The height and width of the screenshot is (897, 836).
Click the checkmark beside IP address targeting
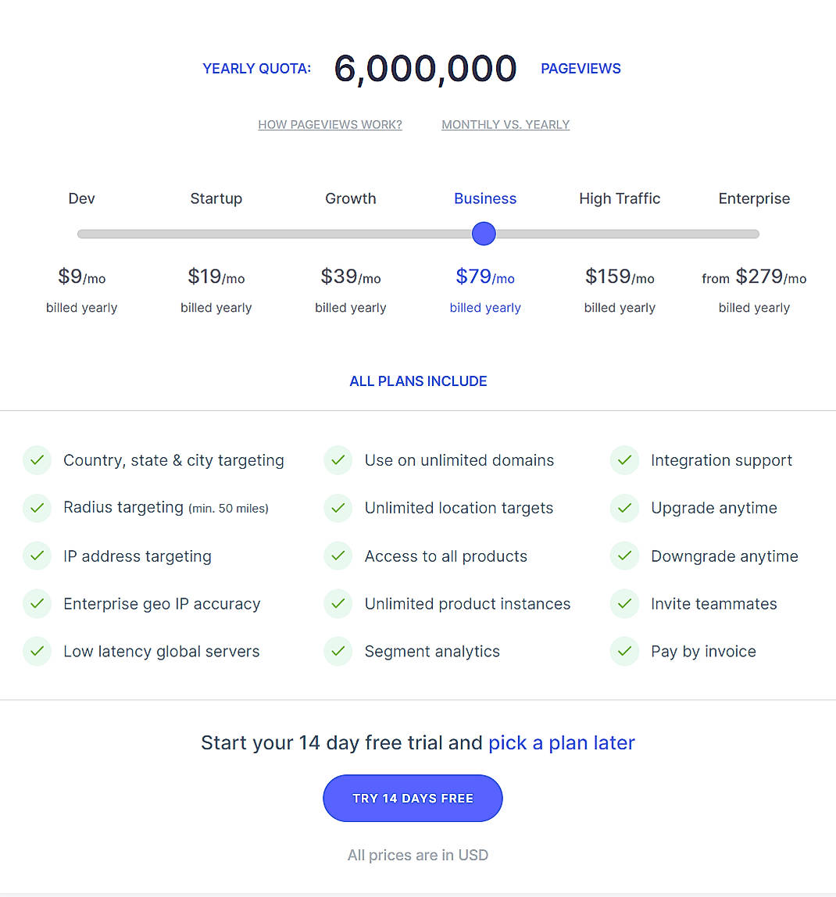pyautogui.click(x=37, y=556)
